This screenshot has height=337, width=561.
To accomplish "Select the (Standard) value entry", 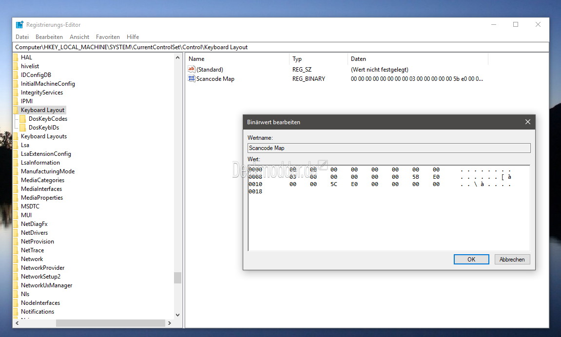I will click(210, 70).
